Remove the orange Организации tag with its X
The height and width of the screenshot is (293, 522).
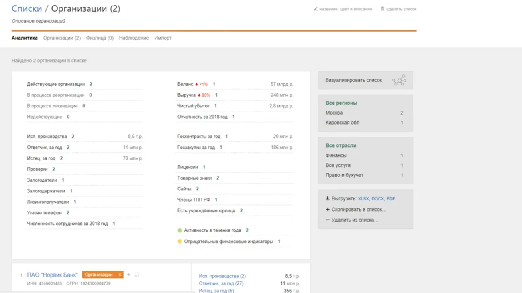(x=120, y=275)
